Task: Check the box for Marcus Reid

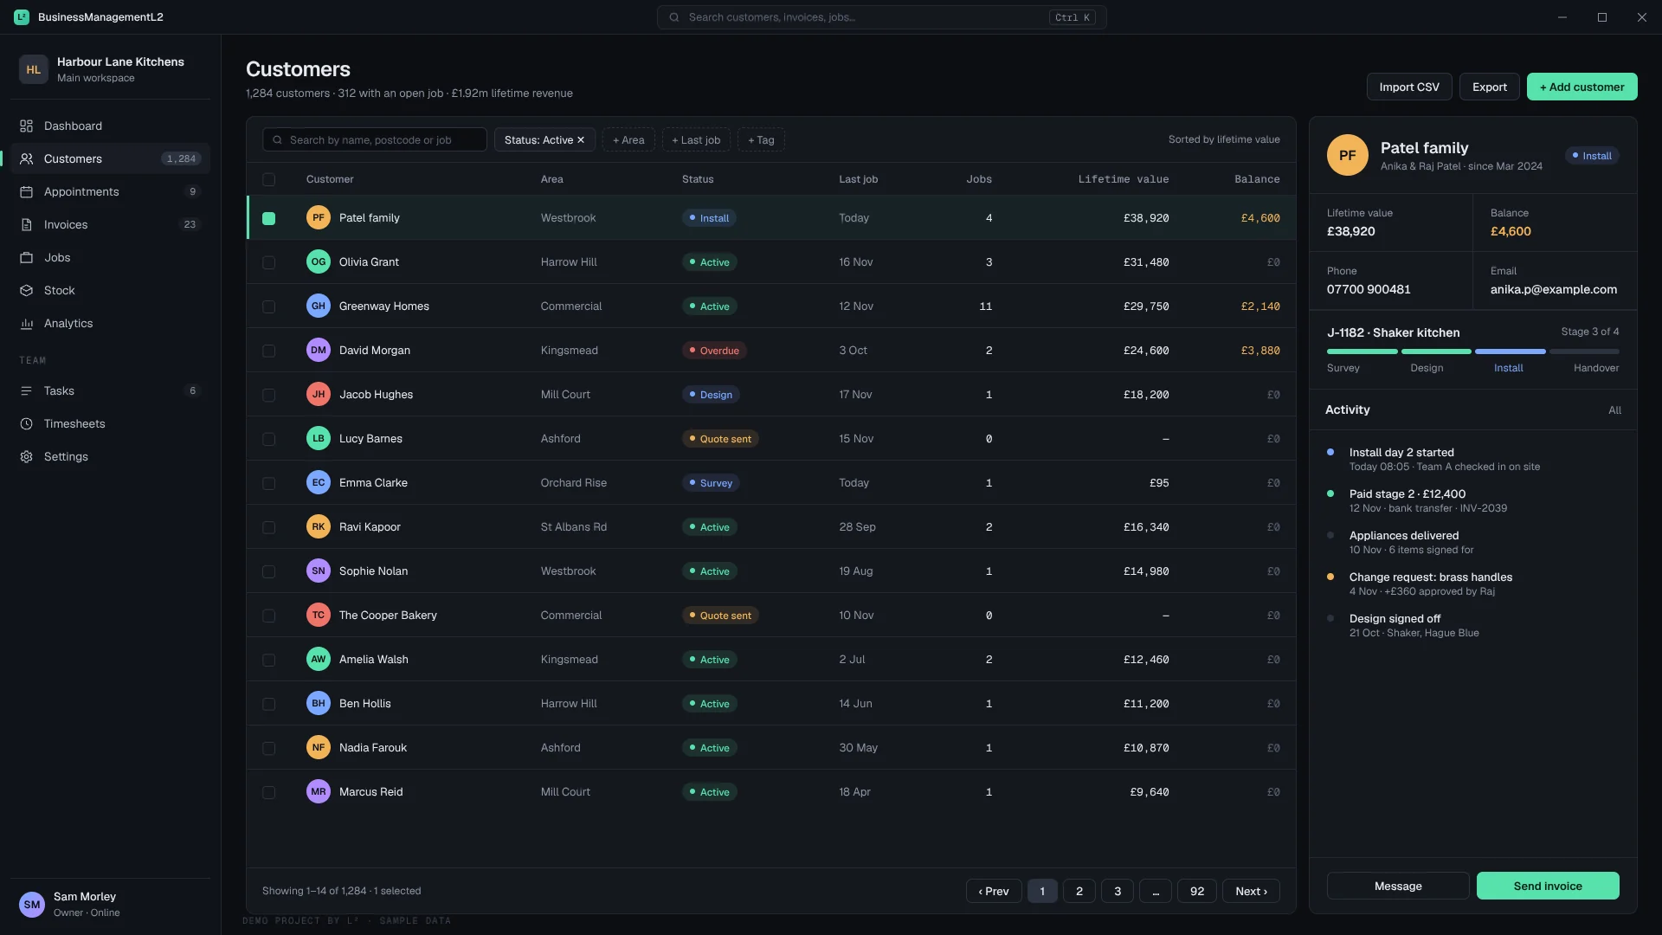Action: [269, 792]
